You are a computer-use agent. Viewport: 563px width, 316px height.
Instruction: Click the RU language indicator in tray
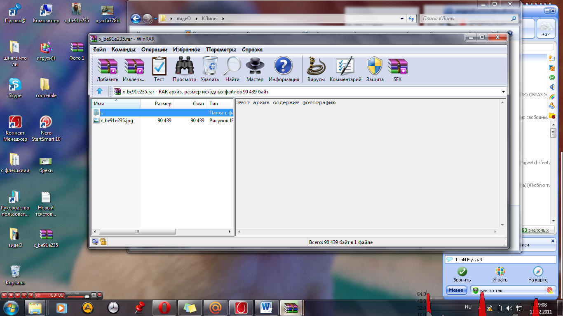[x=468, y=307]
